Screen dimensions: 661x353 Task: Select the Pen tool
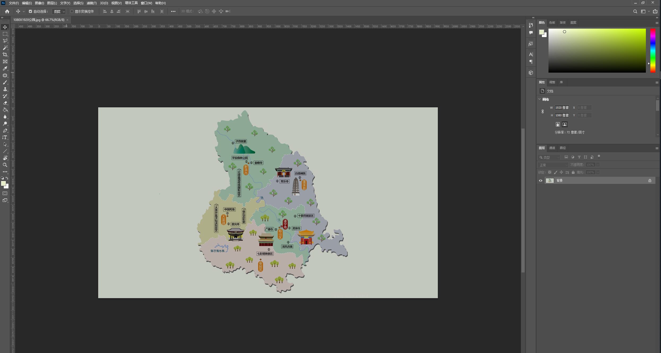tap(5, 130)
